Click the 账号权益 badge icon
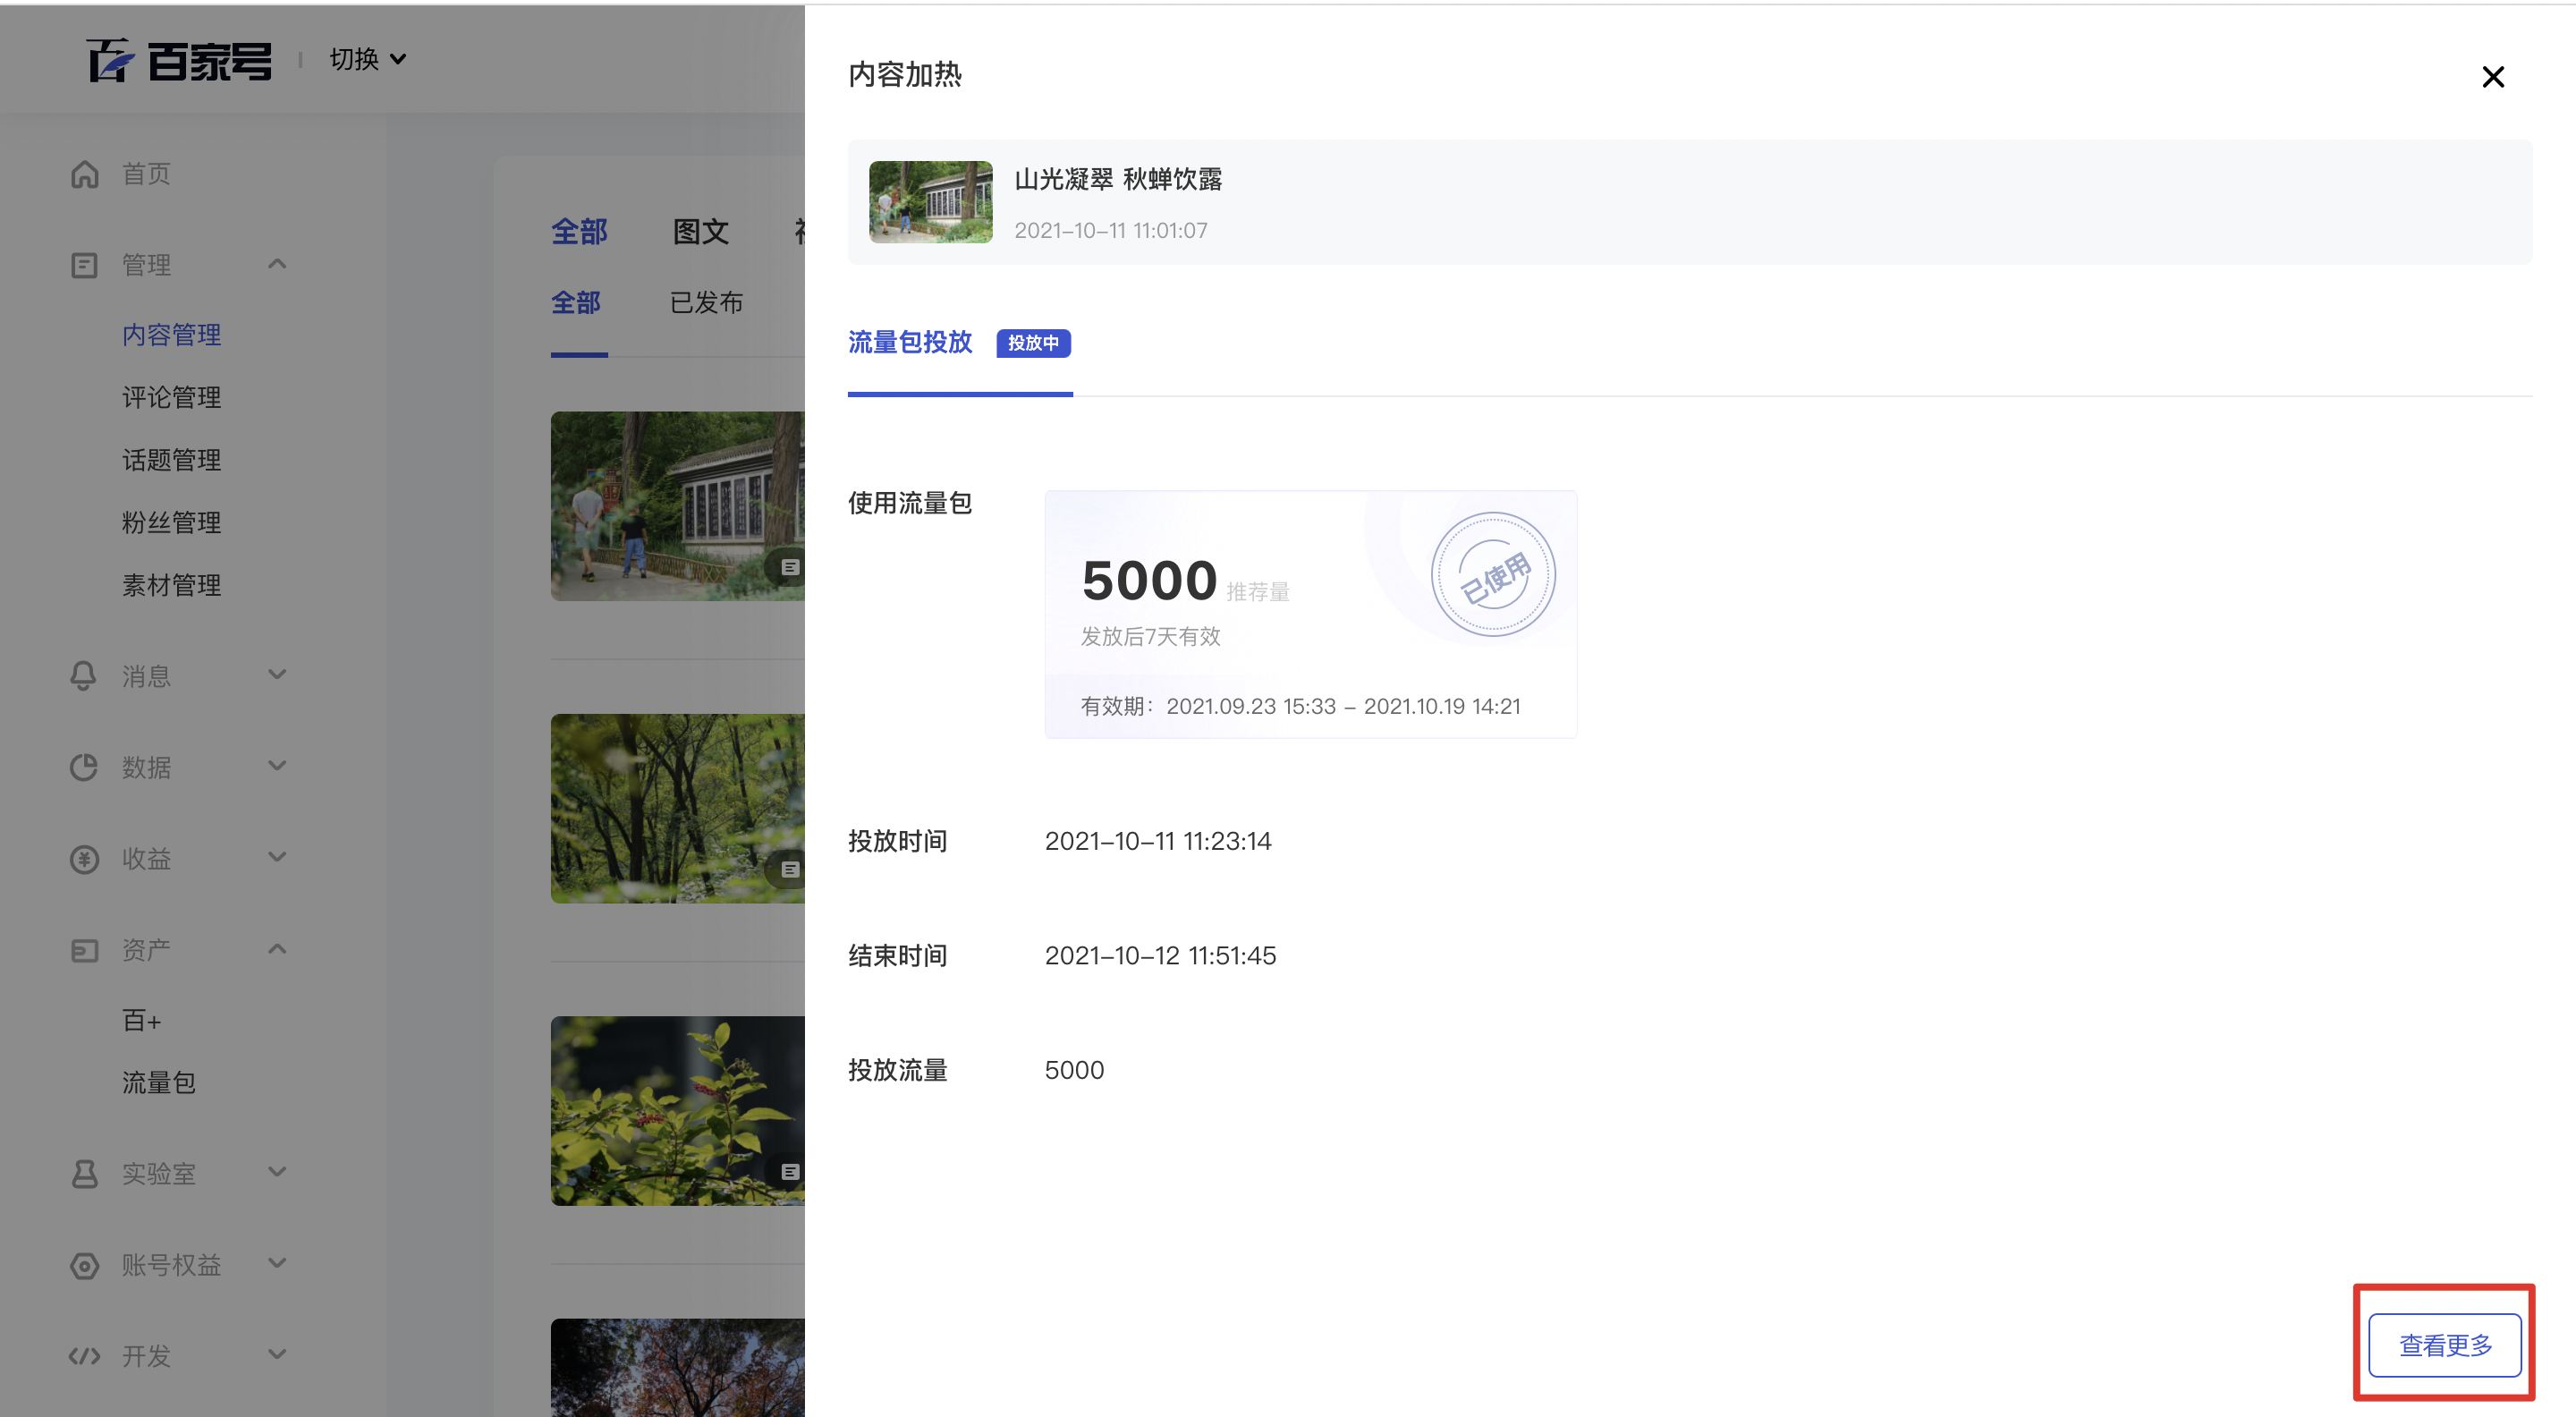Viewport: 2576px width, 1417px height. tap(84, 1266)
